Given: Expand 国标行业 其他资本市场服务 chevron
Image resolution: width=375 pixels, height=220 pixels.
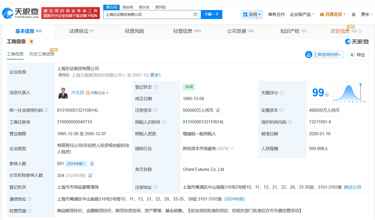Looking at the screenshot, I should (x=232, y=149).
